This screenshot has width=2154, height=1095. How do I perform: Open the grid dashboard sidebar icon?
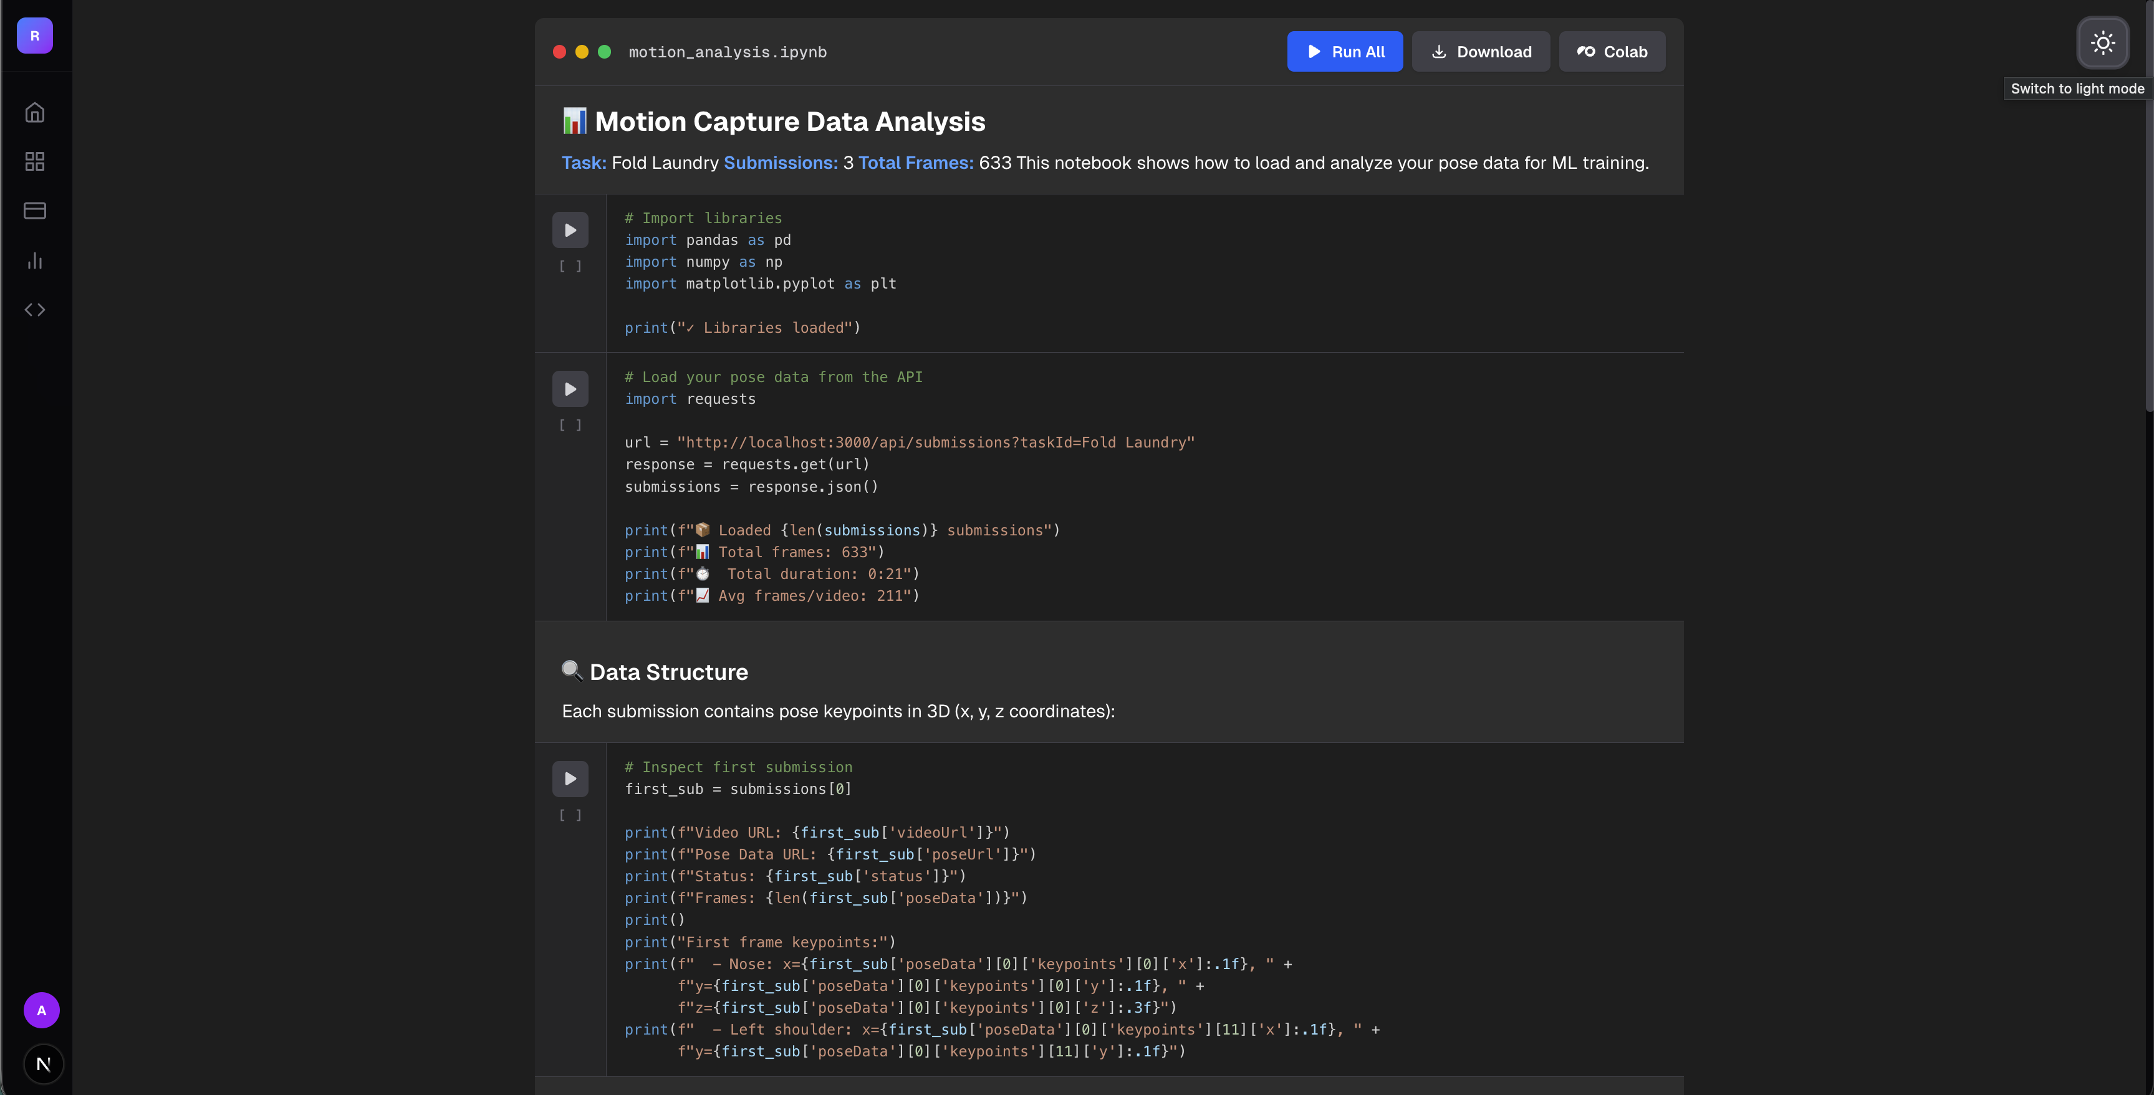(34, 161)
